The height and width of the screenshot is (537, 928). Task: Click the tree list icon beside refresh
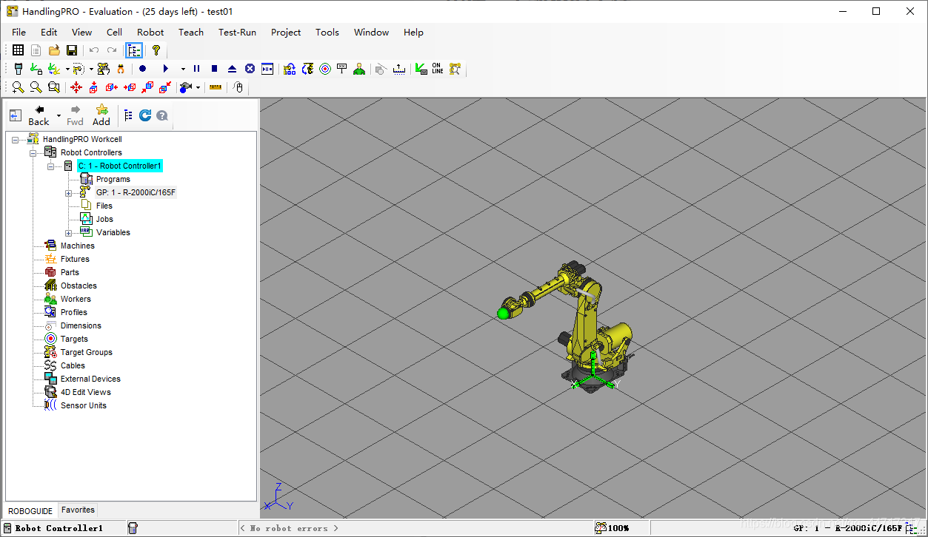pyautogui.click(x=129, y=115)
